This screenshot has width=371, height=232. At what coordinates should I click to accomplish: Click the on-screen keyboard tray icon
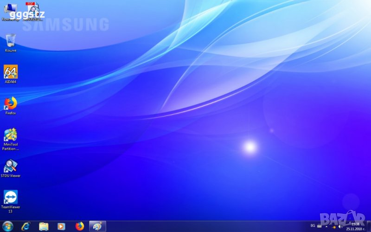click(x=319, y=226)
